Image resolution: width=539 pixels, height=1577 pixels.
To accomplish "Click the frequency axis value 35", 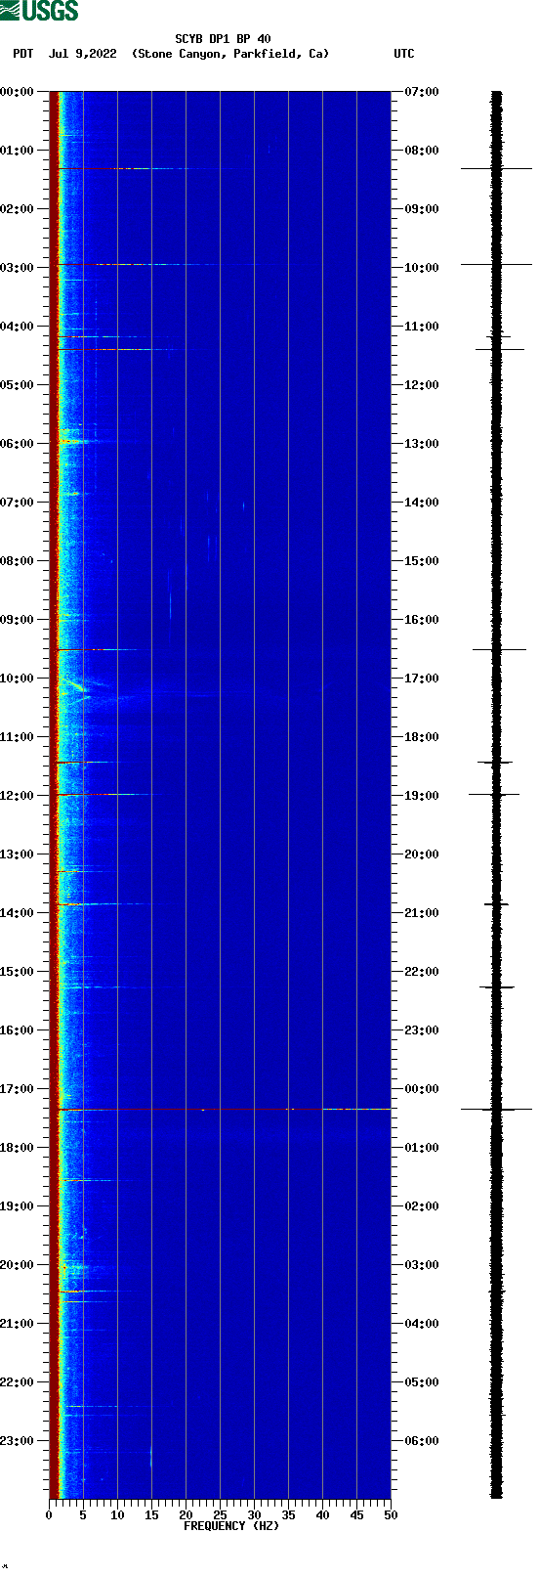I will coord(288,1515).
